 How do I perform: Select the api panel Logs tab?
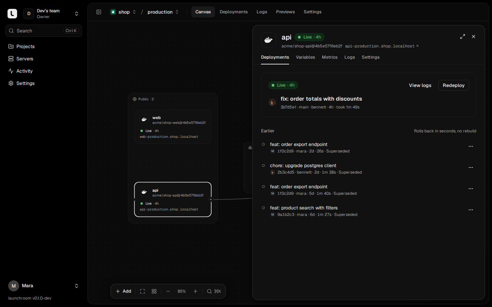pos(350,57)
